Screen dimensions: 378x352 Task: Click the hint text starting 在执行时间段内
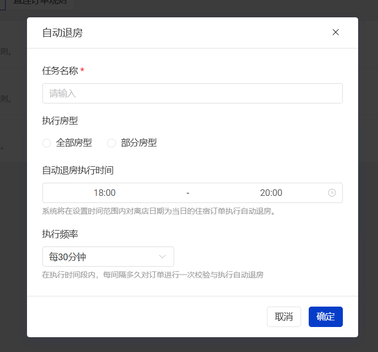tap(152, 275)
